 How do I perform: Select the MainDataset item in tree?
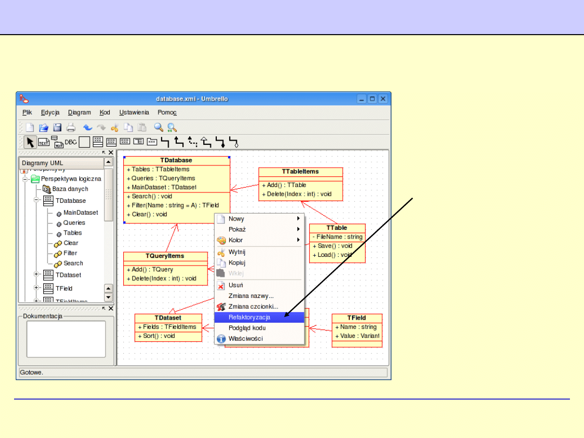coord(81,213)
